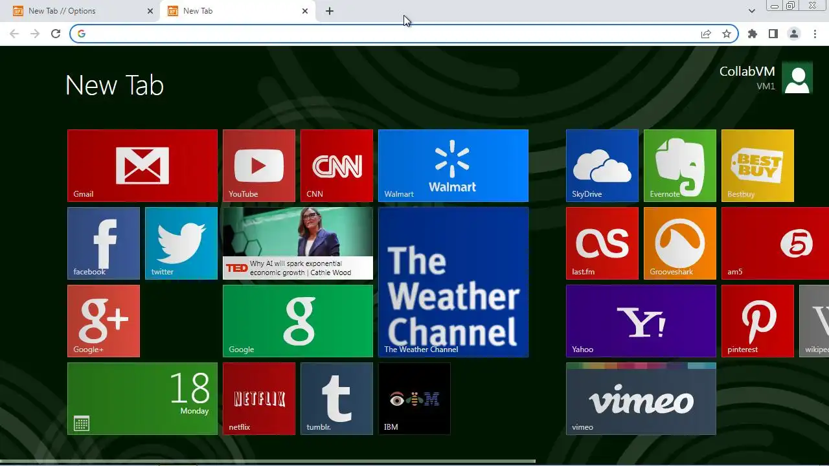Close the active New Tab tab
The height and width of the screenshot is (466, 829).
pos(305,11)
